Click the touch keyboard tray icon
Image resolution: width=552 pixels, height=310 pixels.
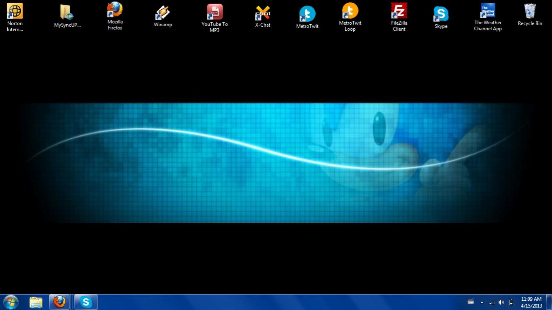coord(471,302)
